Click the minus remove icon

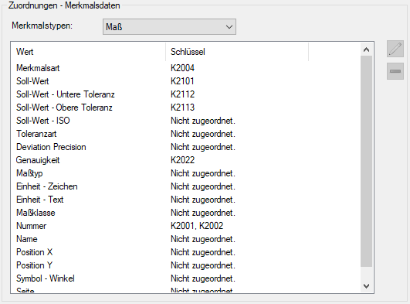[395, 71]
